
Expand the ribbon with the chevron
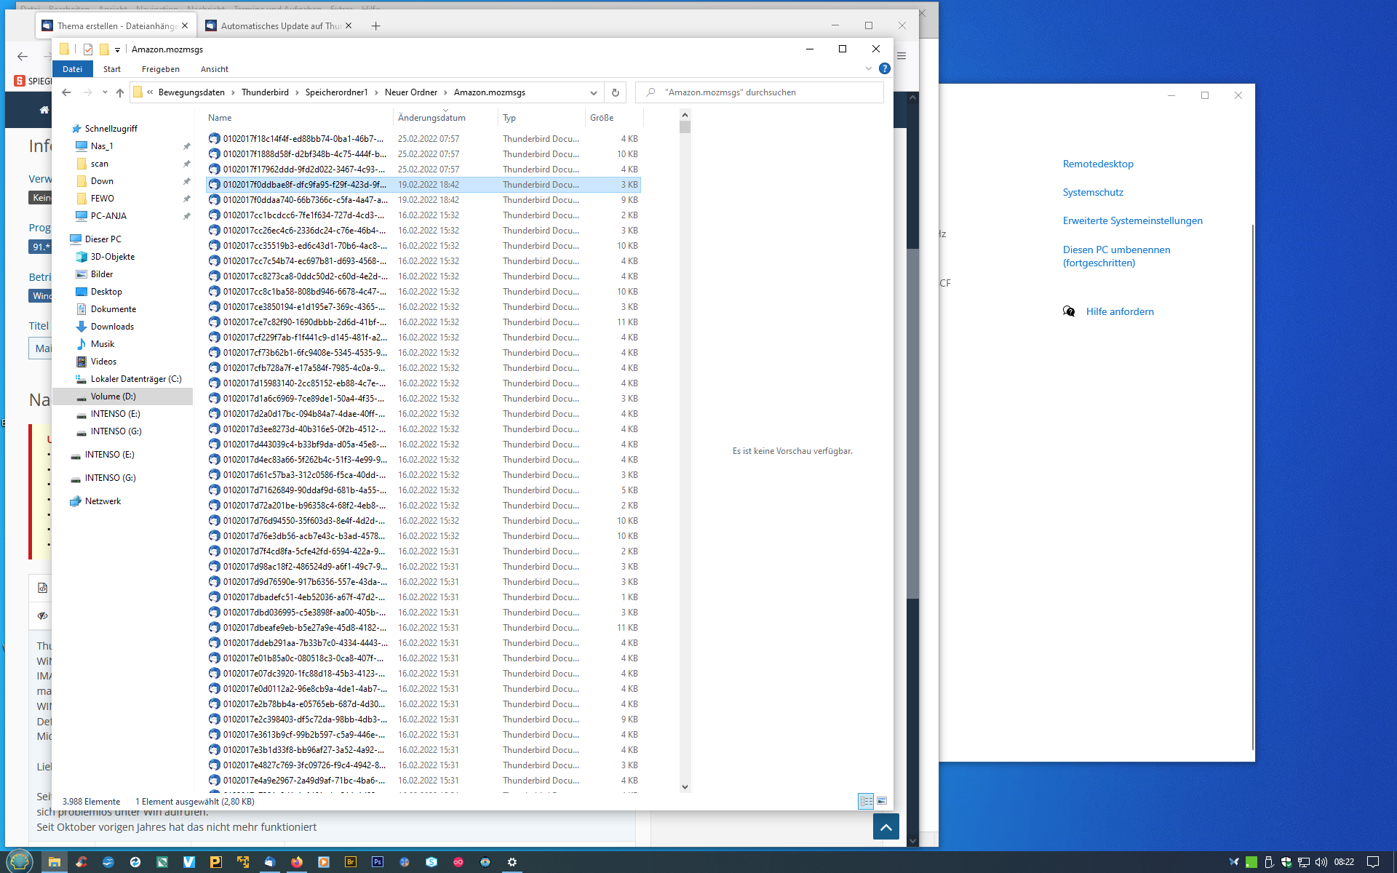pos(868,68)
